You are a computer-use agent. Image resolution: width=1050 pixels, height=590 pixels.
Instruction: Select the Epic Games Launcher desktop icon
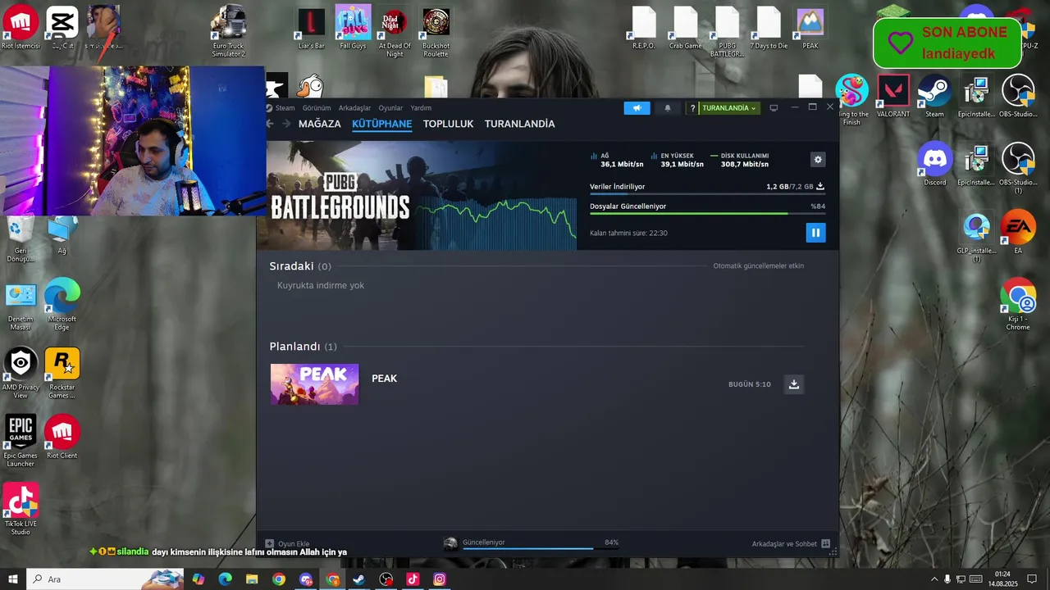[x=21, y=441]
